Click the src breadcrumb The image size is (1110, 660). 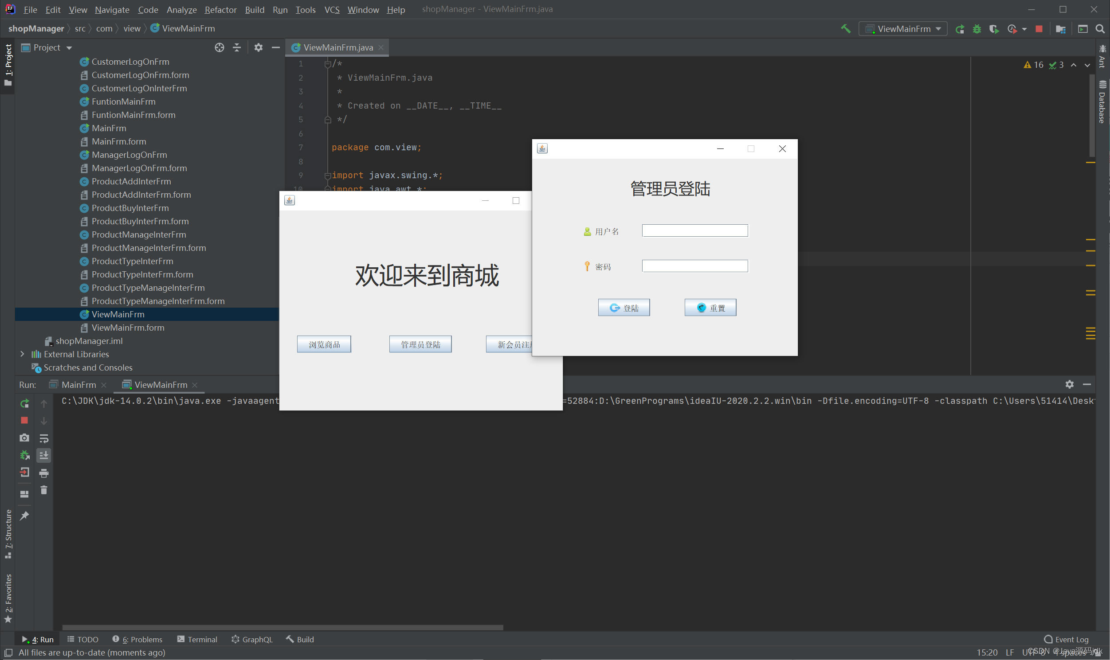80,29
